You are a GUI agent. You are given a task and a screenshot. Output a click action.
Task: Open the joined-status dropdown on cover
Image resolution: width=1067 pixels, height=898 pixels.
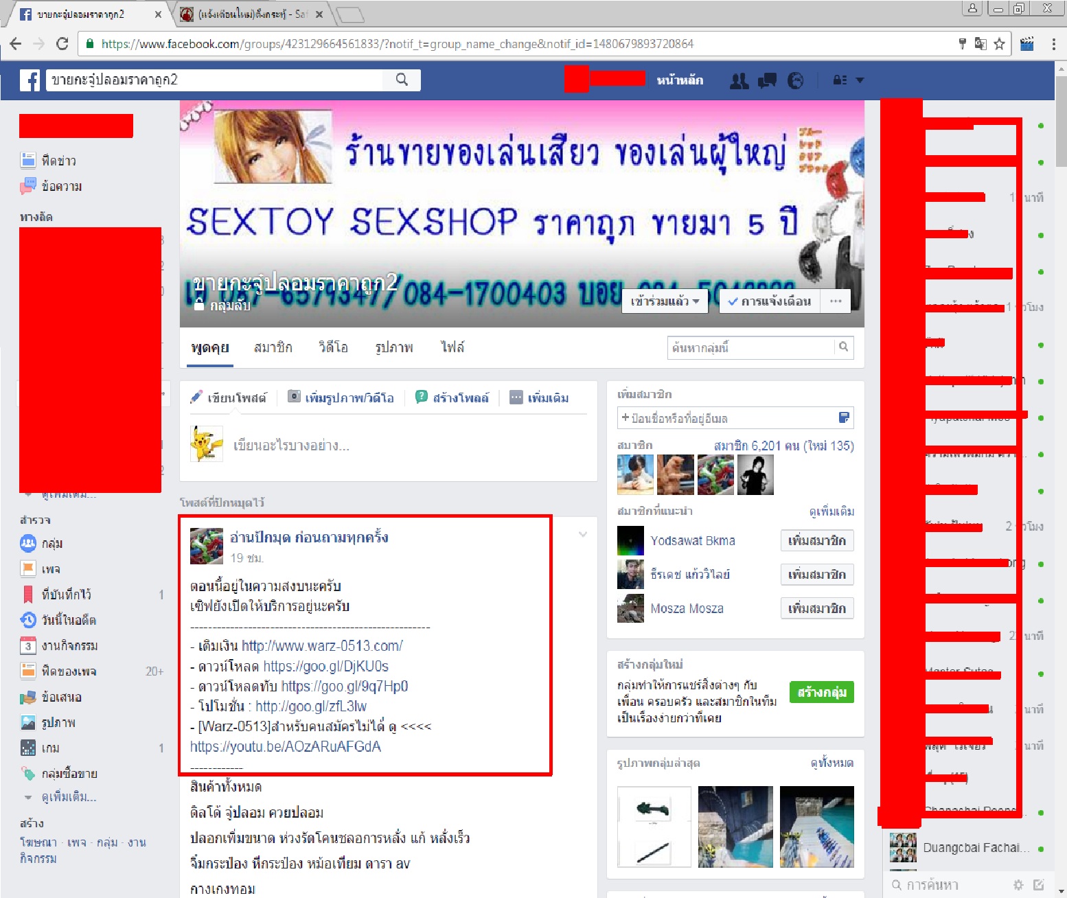(665, 301)
